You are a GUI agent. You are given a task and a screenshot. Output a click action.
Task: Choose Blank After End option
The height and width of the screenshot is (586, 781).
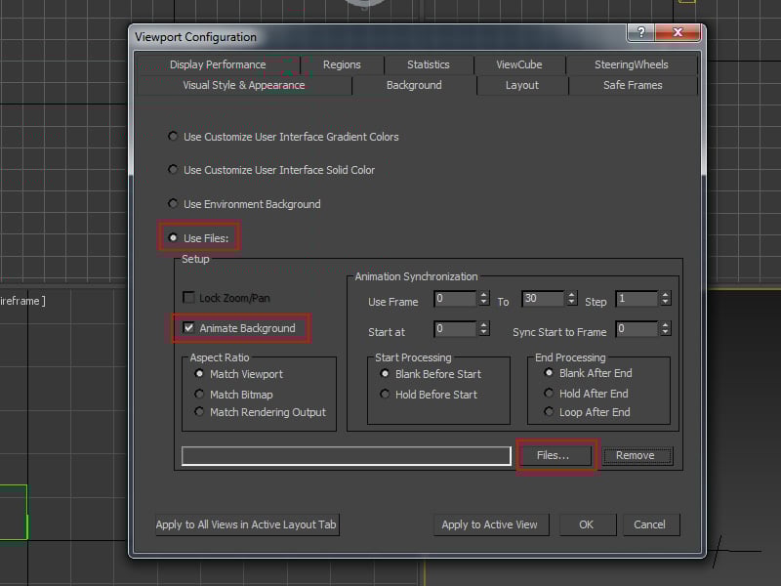549,373
